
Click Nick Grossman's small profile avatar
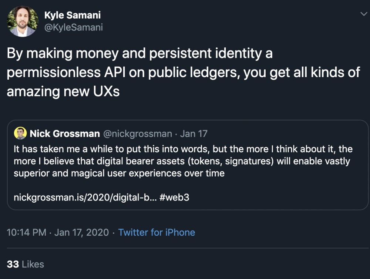coord(20,133)
